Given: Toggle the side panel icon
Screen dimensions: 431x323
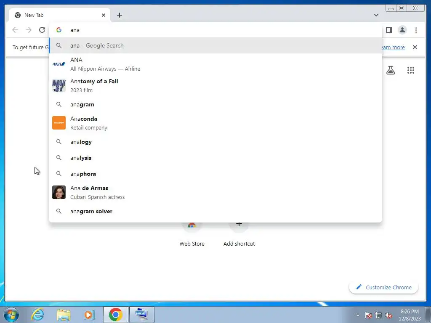Looking at the screenshot, I should (x=388, y=30).
